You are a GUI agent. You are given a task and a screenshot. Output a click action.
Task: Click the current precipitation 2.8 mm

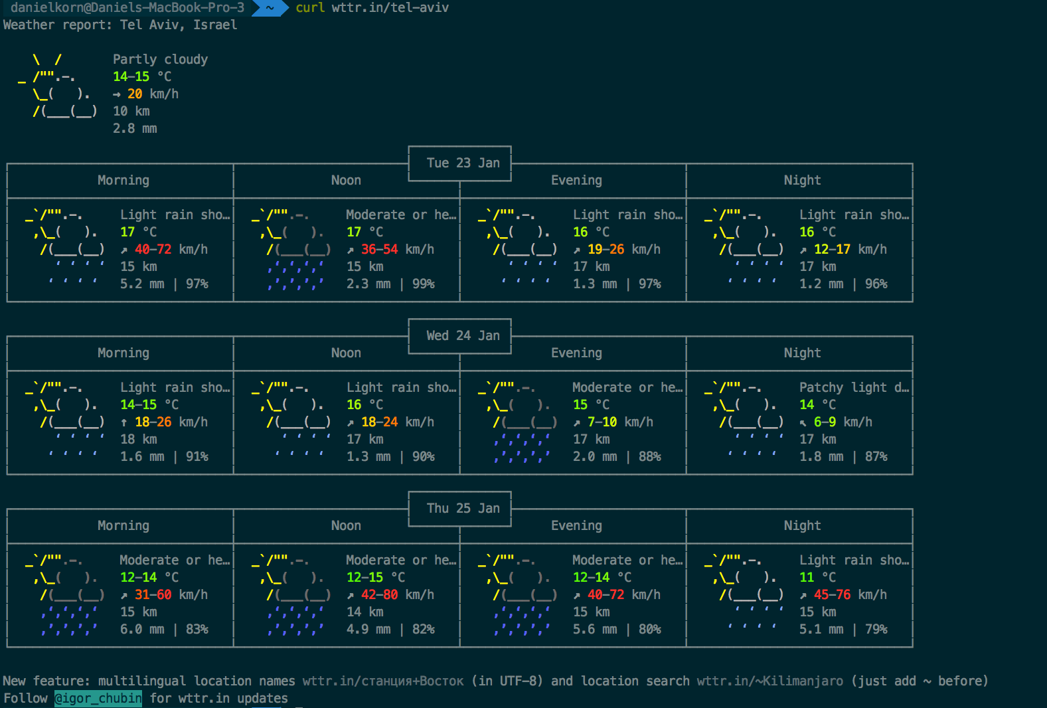135,128
